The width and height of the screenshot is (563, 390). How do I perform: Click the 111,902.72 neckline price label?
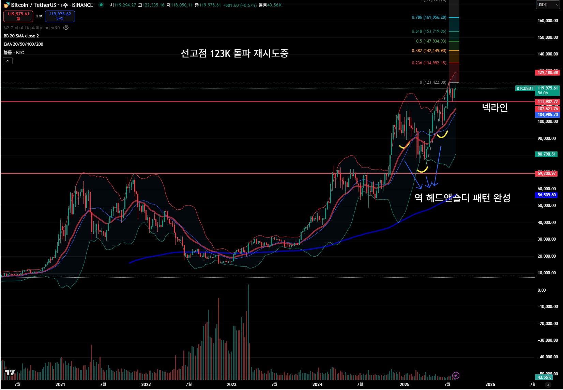(547, 102)
